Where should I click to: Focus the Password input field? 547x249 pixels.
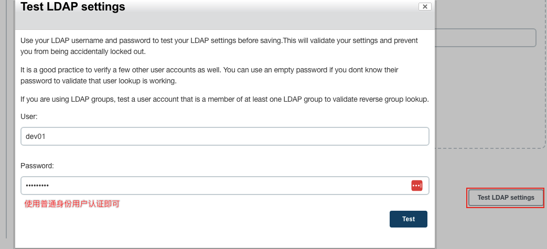point(224,186)
